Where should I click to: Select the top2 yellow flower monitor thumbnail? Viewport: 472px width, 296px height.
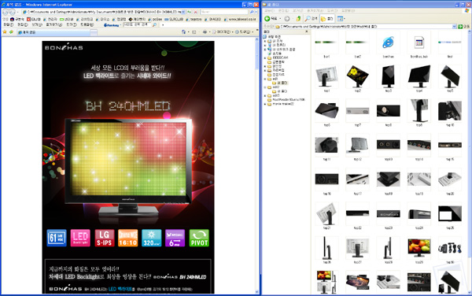point(357,76)
